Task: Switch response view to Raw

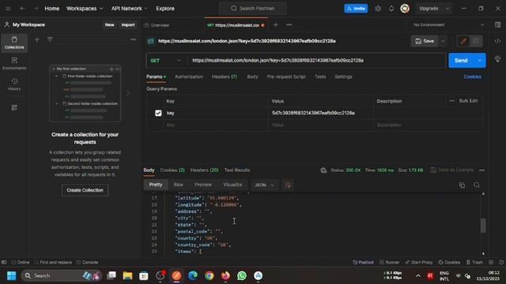Action: (178, 185)
